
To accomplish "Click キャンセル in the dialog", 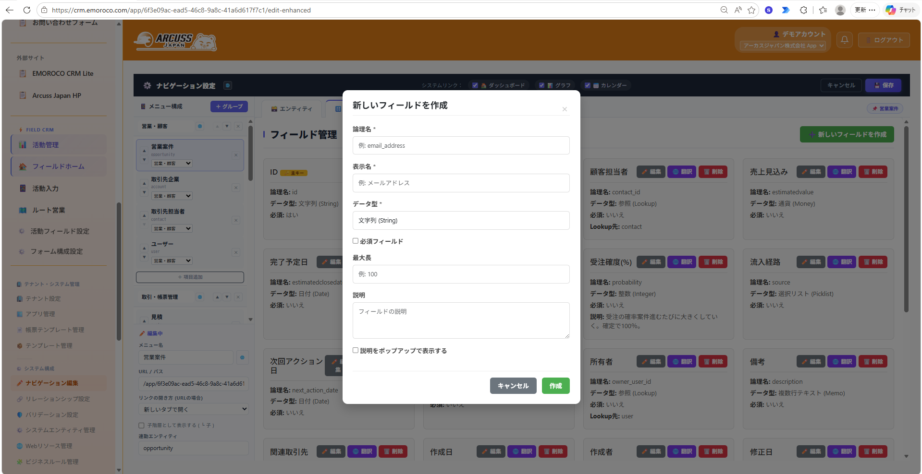I will pyautogui.click(x=513, y=386).
